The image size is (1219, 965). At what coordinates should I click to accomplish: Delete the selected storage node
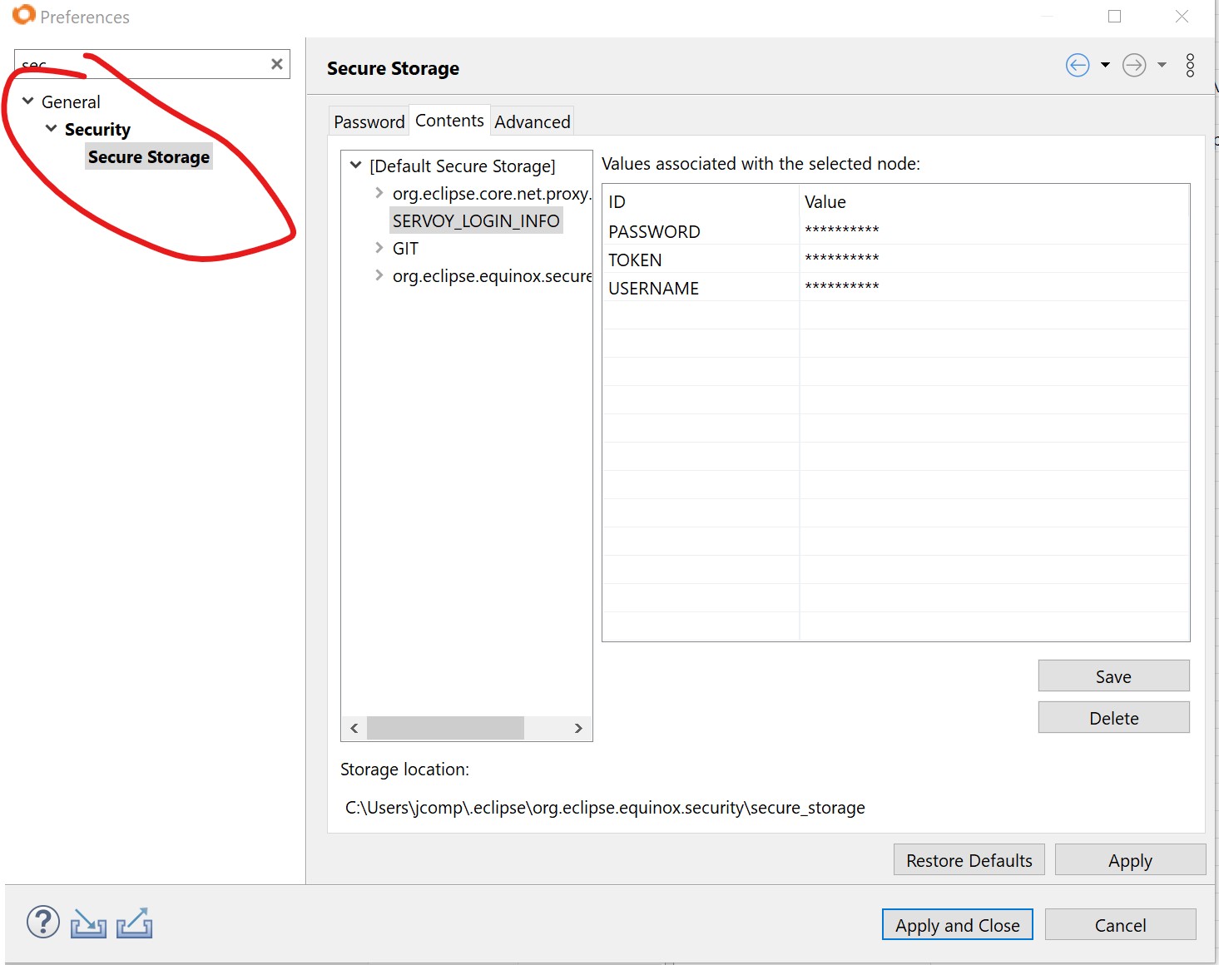point(1113,718)
